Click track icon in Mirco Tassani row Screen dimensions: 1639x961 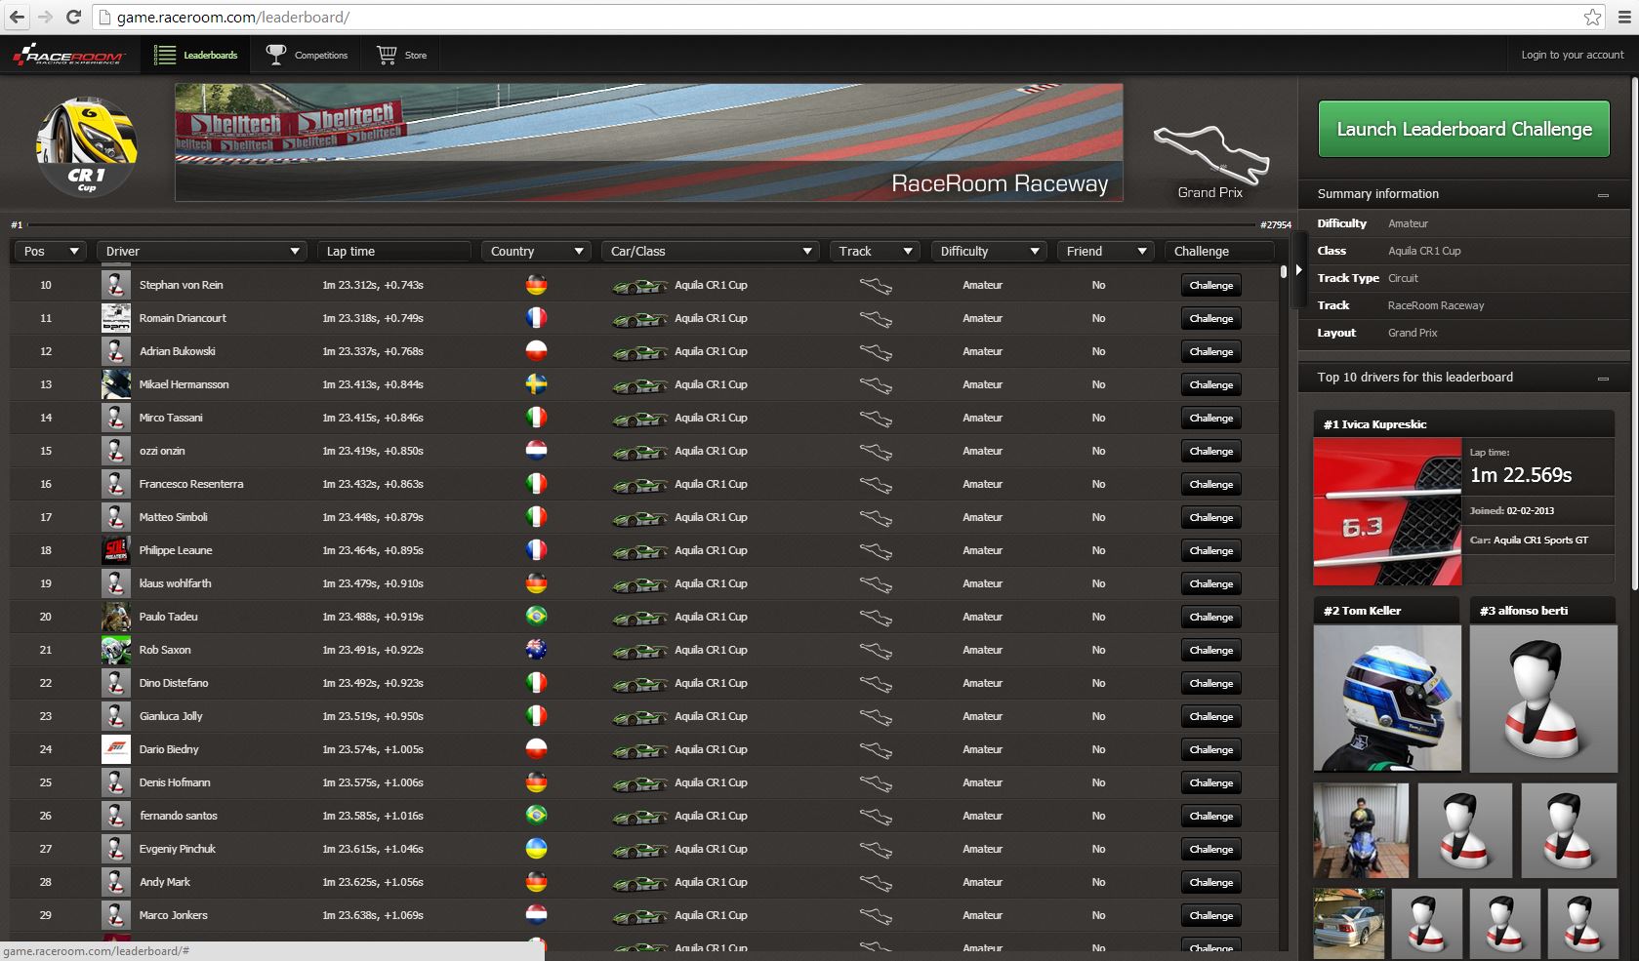tap(876, 419)
